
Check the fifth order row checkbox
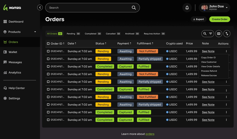[x=48, y=82]
